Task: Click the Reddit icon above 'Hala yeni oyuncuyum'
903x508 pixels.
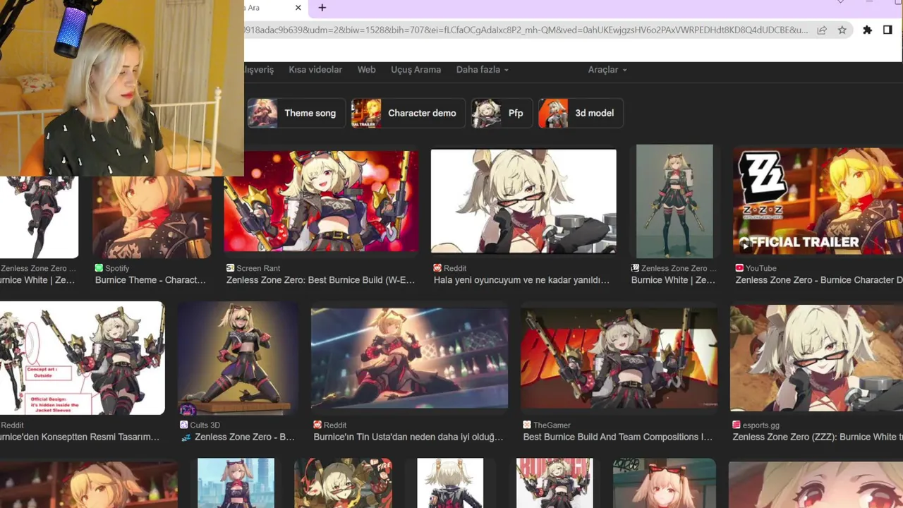Action: (x=437, y=268)
